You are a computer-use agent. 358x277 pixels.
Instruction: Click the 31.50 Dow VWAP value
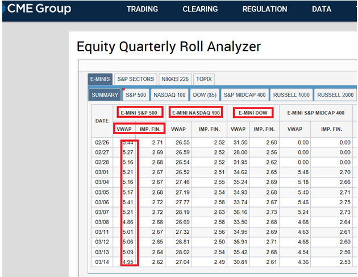(240, 142)
